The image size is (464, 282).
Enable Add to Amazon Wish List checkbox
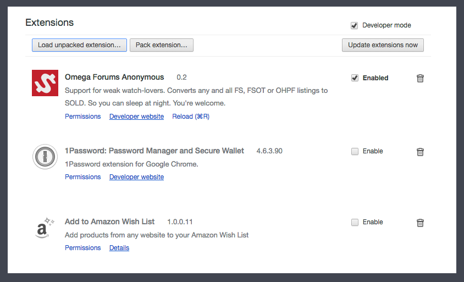tap(355, 222)
